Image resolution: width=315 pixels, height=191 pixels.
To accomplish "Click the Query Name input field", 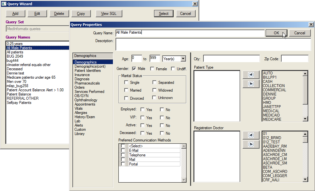I will (x=190, y=33).
